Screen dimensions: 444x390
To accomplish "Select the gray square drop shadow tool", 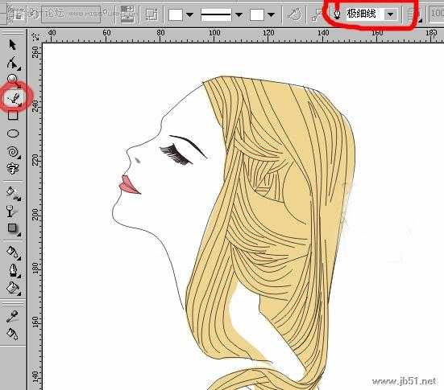I will click(13, 228).
